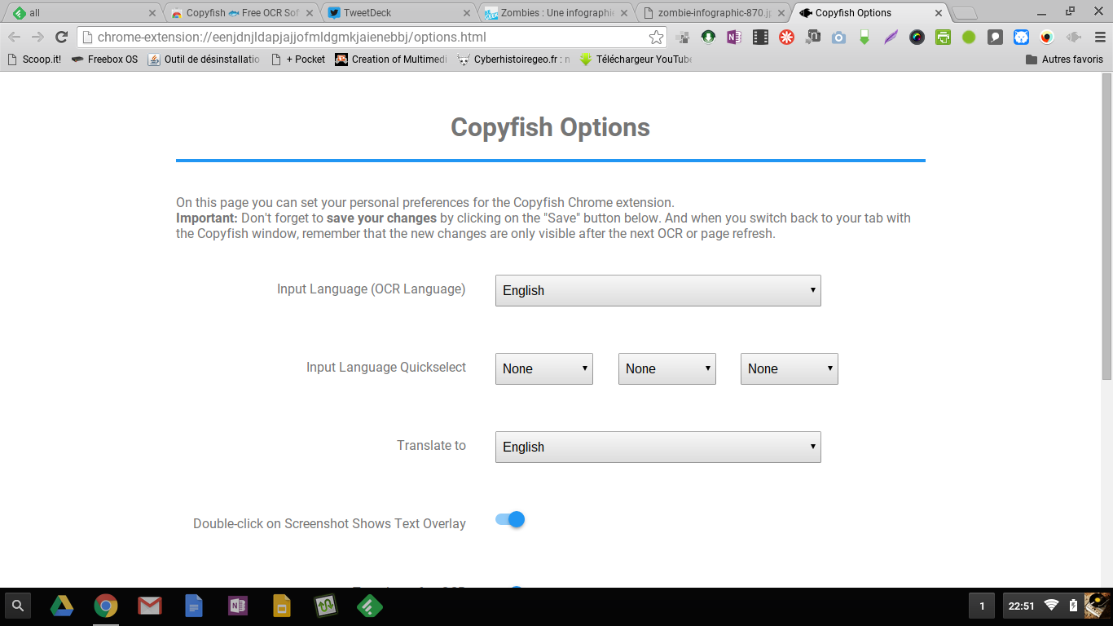Screen dimensions: 1113x626
Task: Click the page vertical scrollbar
Action: [1106, 225]
